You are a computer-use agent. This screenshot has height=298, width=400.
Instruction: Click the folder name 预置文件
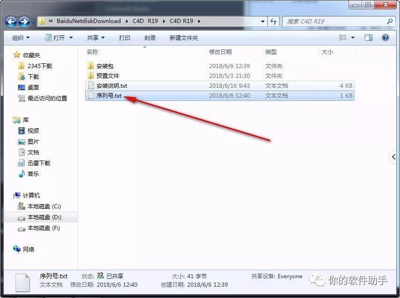point(108,76)
